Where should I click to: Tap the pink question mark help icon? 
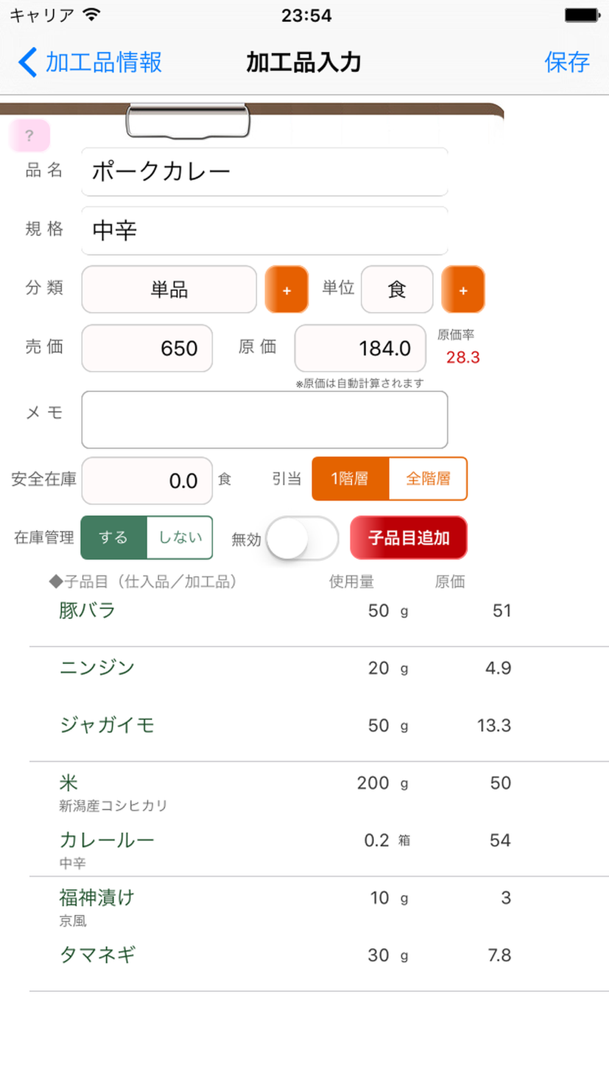click(x=29, y=135)
